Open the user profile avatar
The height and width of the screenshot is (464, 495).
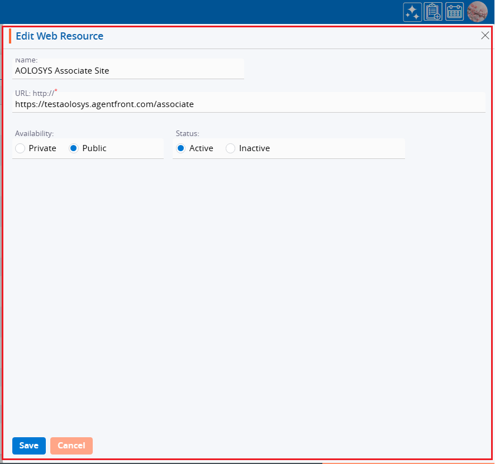pyautogui.click(x=477, y=12)
